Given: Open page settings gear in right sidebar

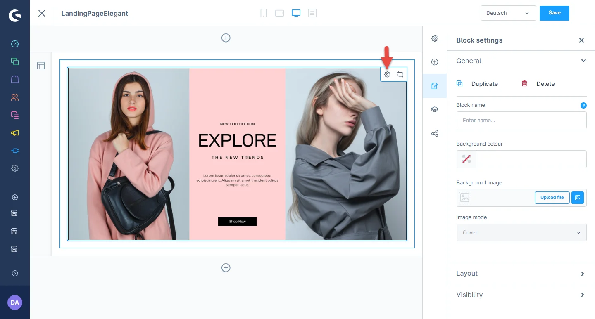Looking at the screenshot, I should 435,38.
